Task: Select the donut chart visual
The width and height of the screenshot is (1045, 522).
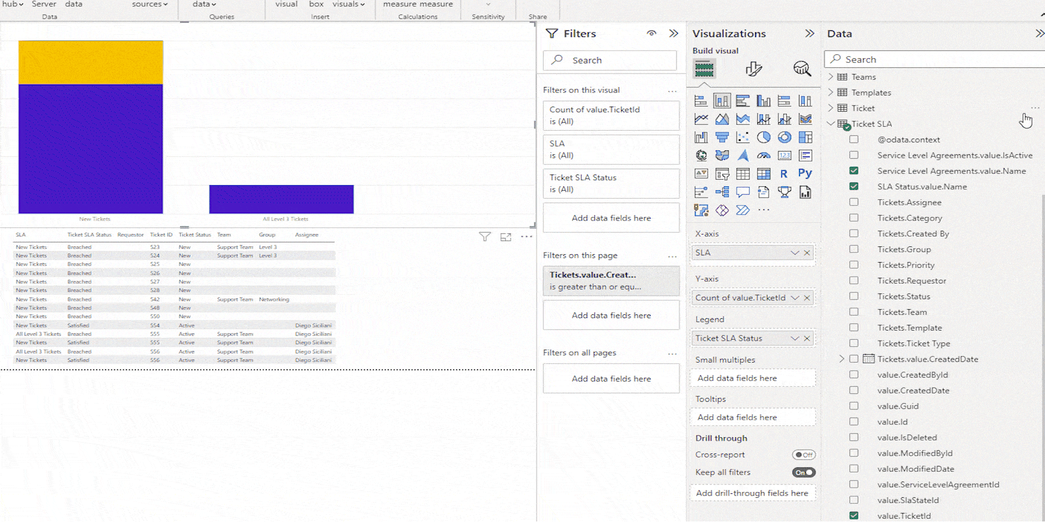Action: click(784, 138)
